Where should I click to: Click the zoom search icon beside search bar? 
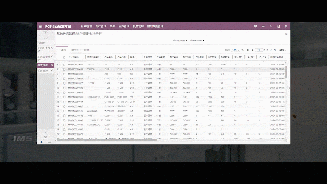(286, 34)
